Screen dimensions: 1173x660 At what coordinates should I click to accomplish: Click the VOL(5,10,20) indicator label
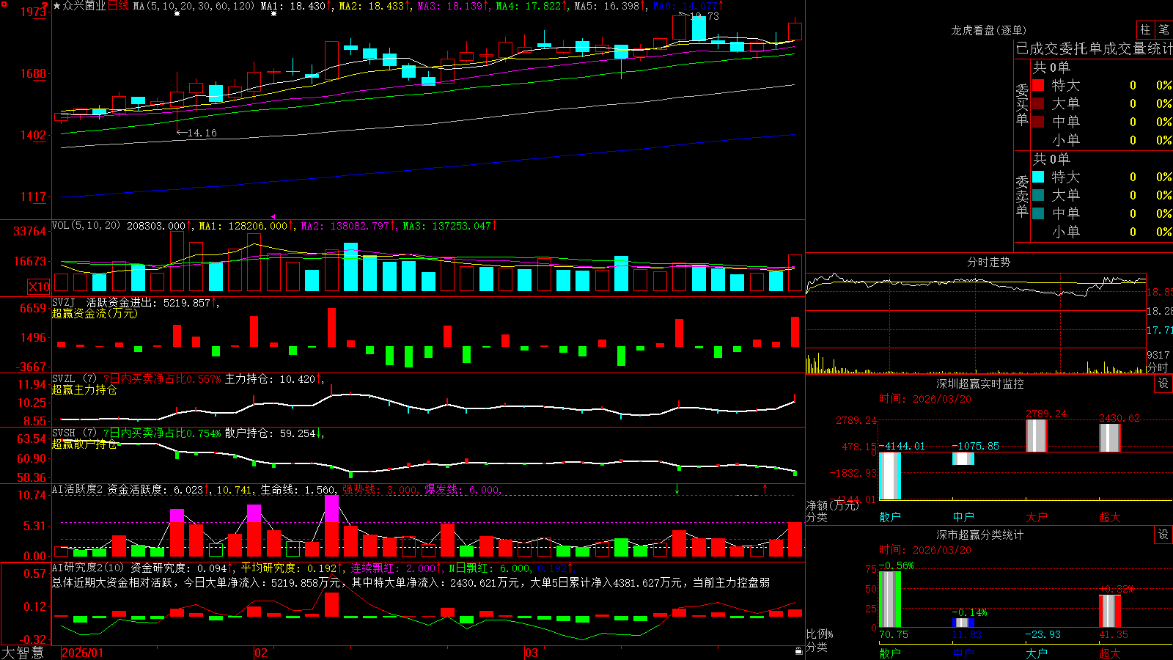click(86, 226)
